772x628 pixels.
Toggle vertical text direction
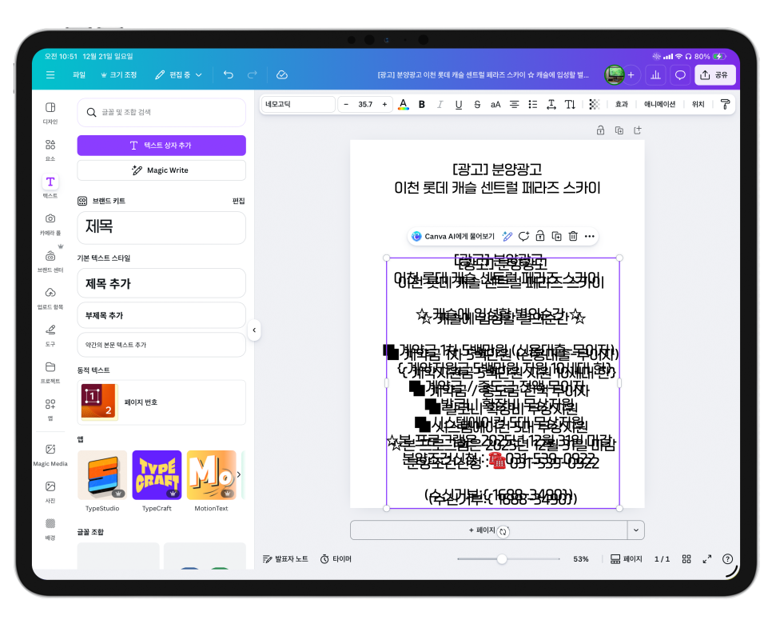coord(570,105)
